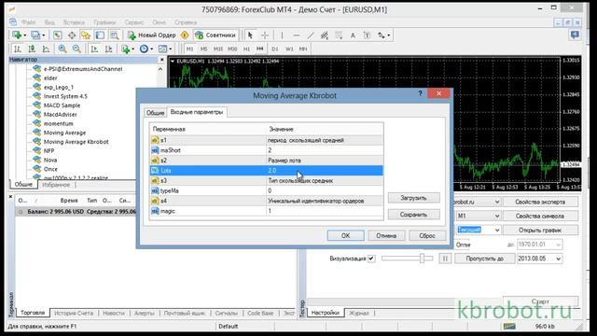Select the Fibonacci retracement tool
Viewport: 597px width, 336px height.
pos(339,35)
